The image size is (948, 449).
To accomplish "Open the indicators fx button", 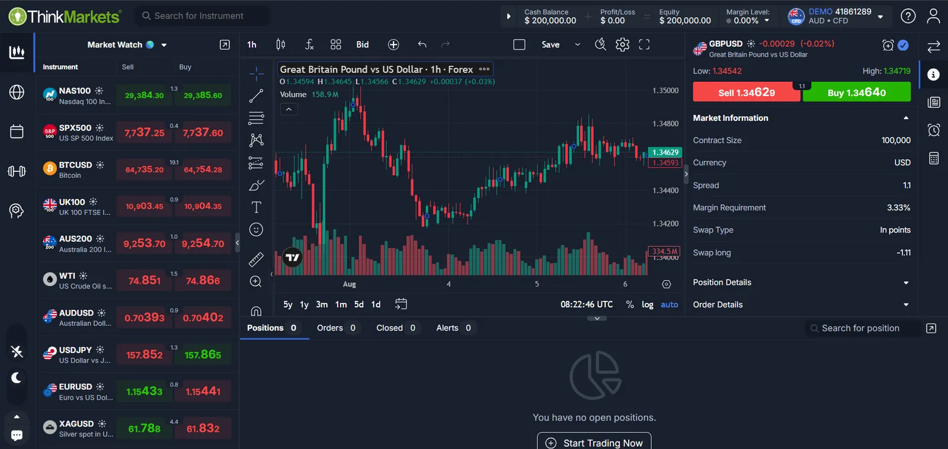I will pyautogui.click(x=309, y=44).
